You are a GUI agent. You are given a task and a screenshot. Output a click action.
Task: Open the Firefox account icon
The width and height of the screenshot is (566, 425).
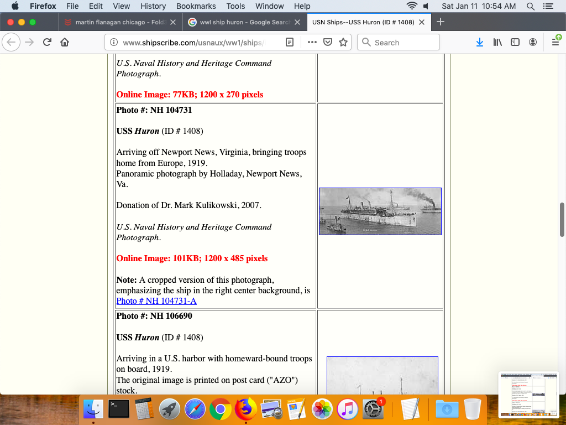533,43
